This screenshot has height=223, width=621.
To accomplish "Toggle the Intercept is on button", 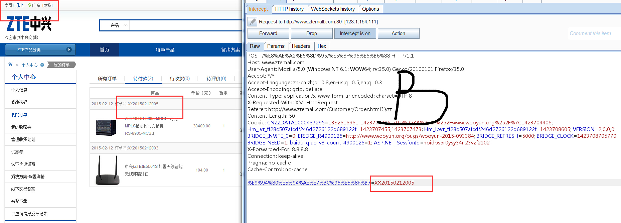I will point(355,33).
